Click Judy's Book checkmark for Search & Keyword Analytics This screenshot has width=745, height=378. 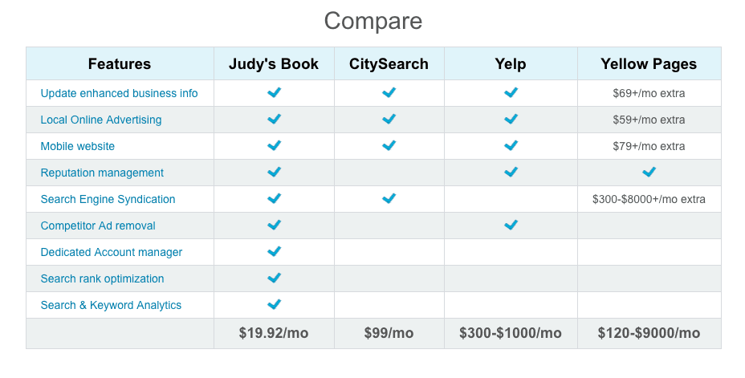[x=274, y=304]
